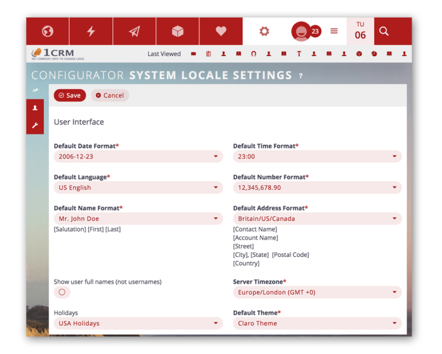Click the person icon in left sidebar
The image size is (442, 354).
point(35,108)
